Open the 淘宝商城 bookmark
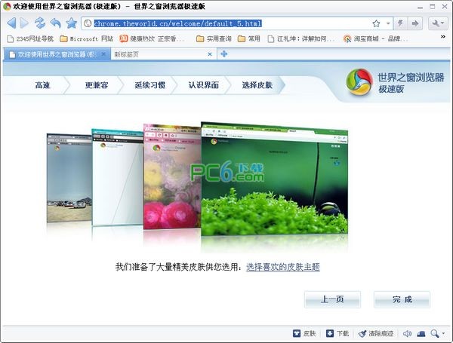 pyautogui.click(x=375, y=38)
